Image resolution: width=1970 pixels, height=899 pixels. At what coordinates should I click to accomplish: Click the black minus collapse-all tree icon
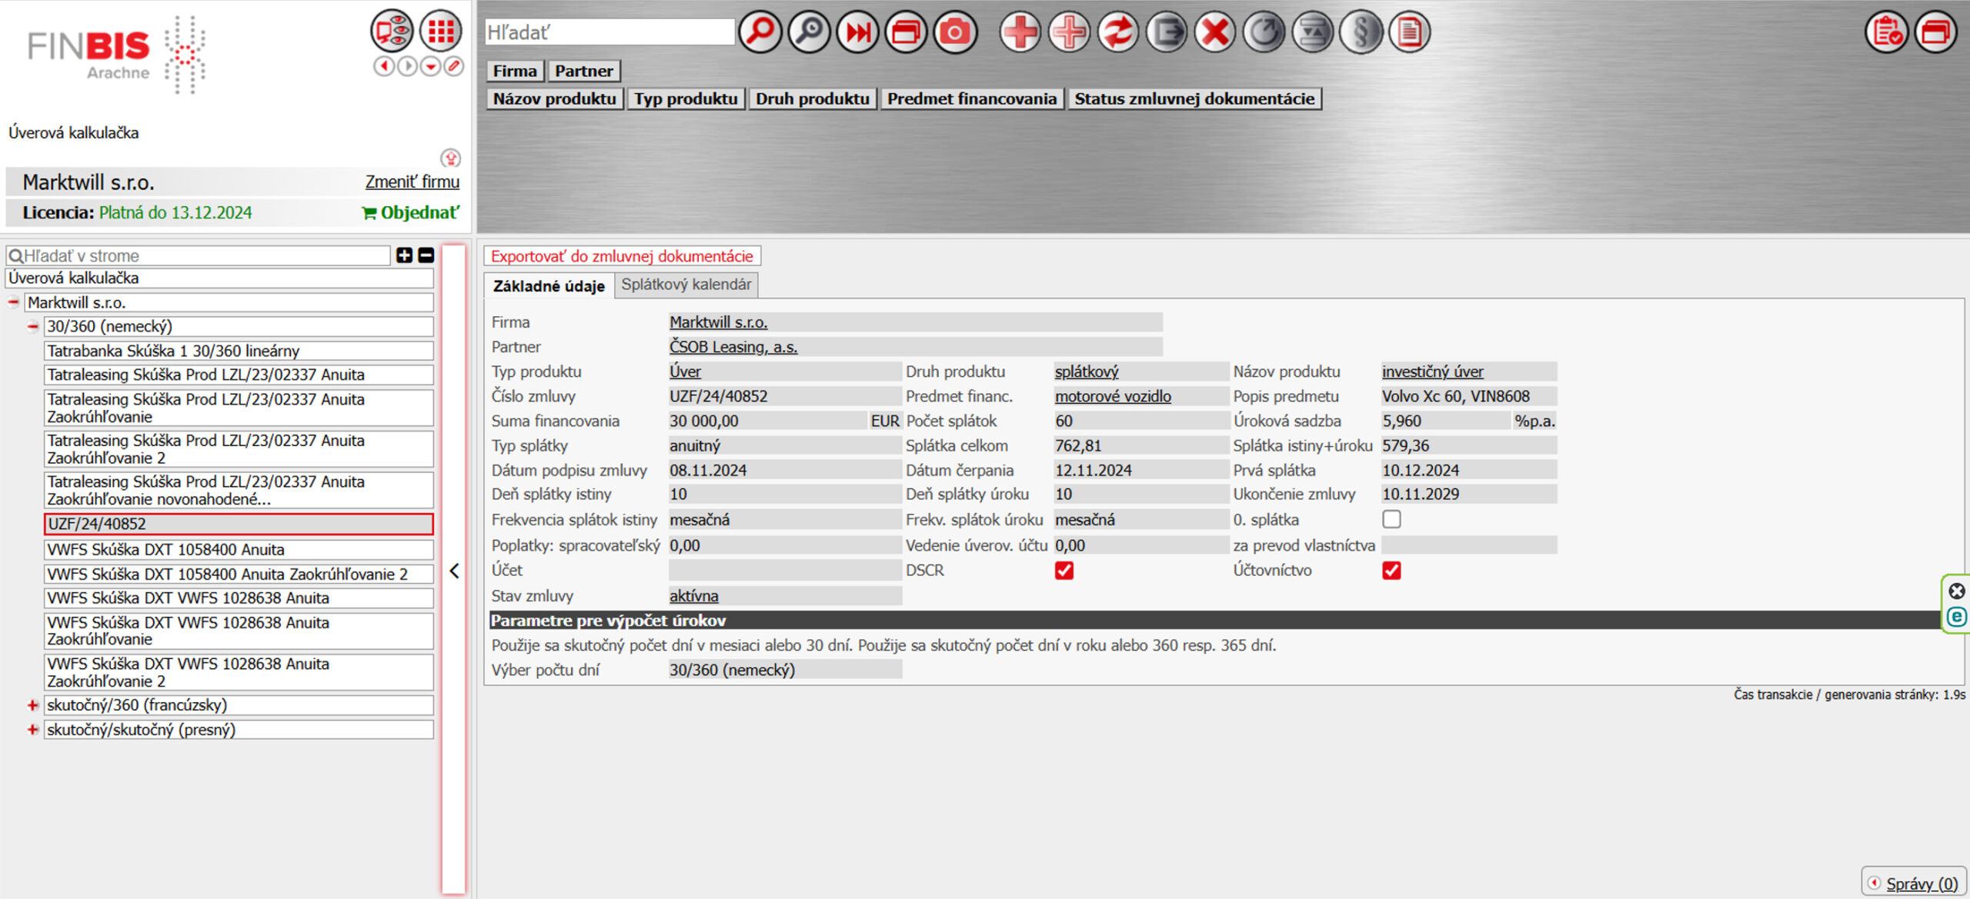click(426, 255)
